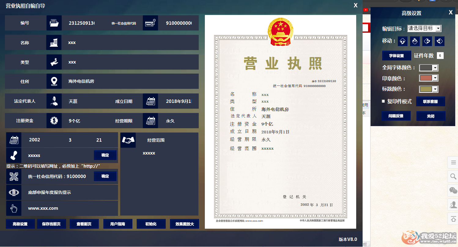Click the magnifier search icon in the browser sidebar
This screenshot has height=247, width=458.
pos(453,176)
